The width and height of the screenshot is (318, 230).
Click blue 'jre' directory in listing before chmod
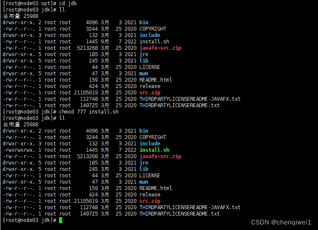pos(144,54)
